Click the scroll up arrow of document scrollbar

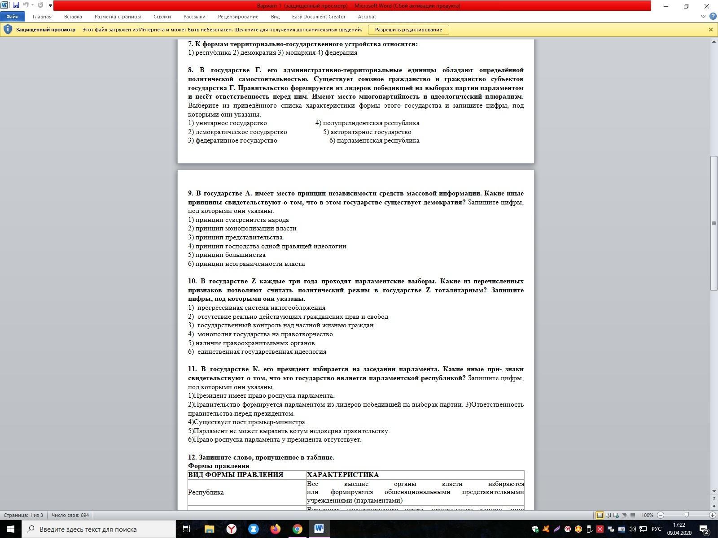tap(714, 42)
